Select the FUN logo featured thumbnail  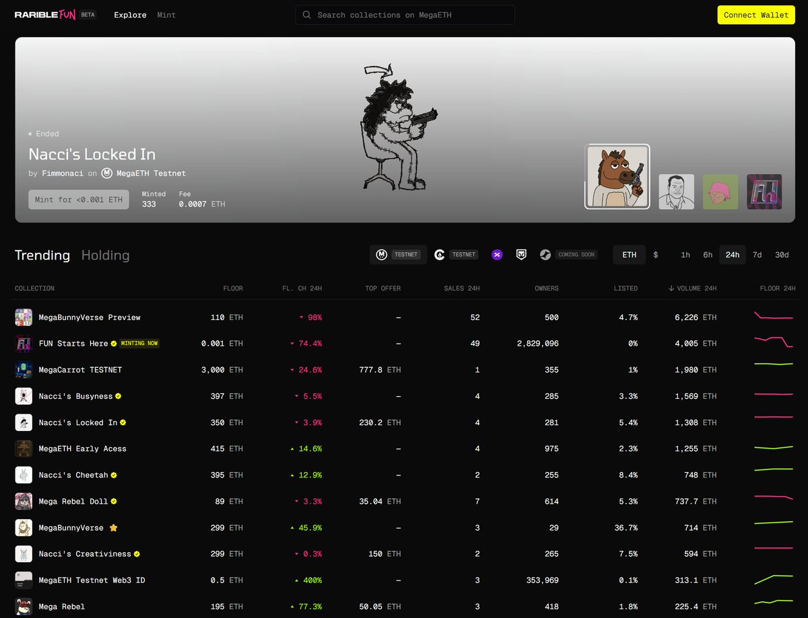point(764,192)
